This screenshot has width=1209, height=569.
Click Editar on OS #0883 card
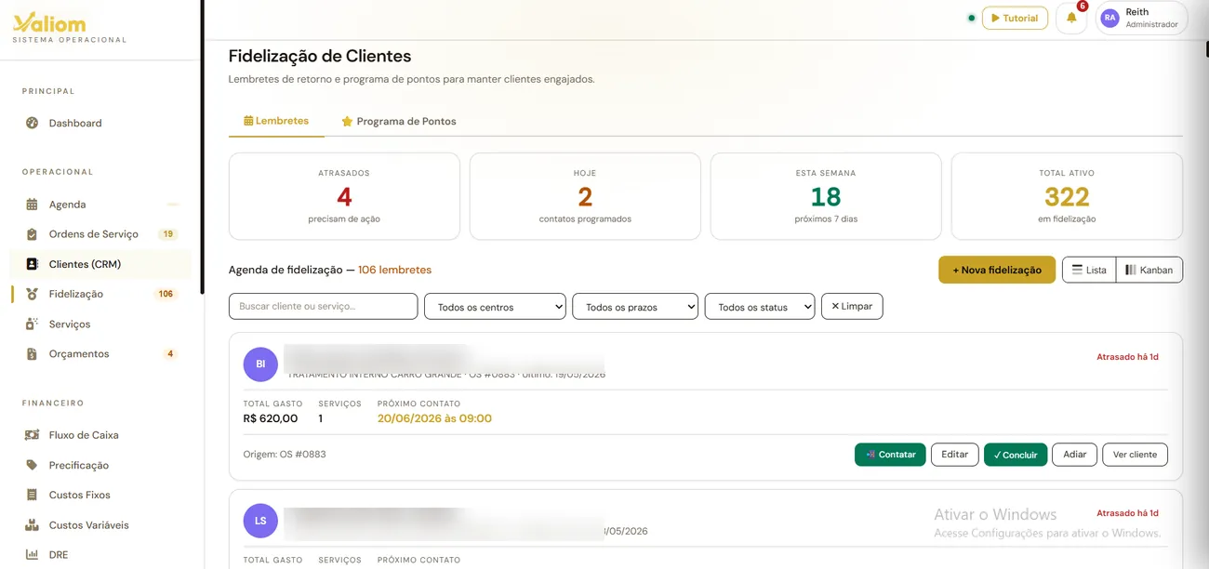[x=955, y=455]
